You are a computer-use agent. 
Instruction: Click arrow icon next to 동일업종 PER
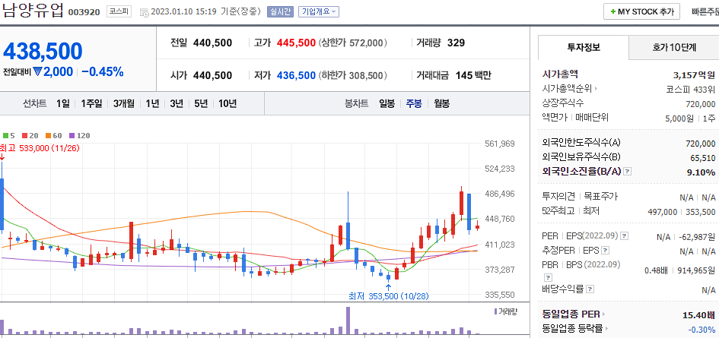(x=603, y=314)
